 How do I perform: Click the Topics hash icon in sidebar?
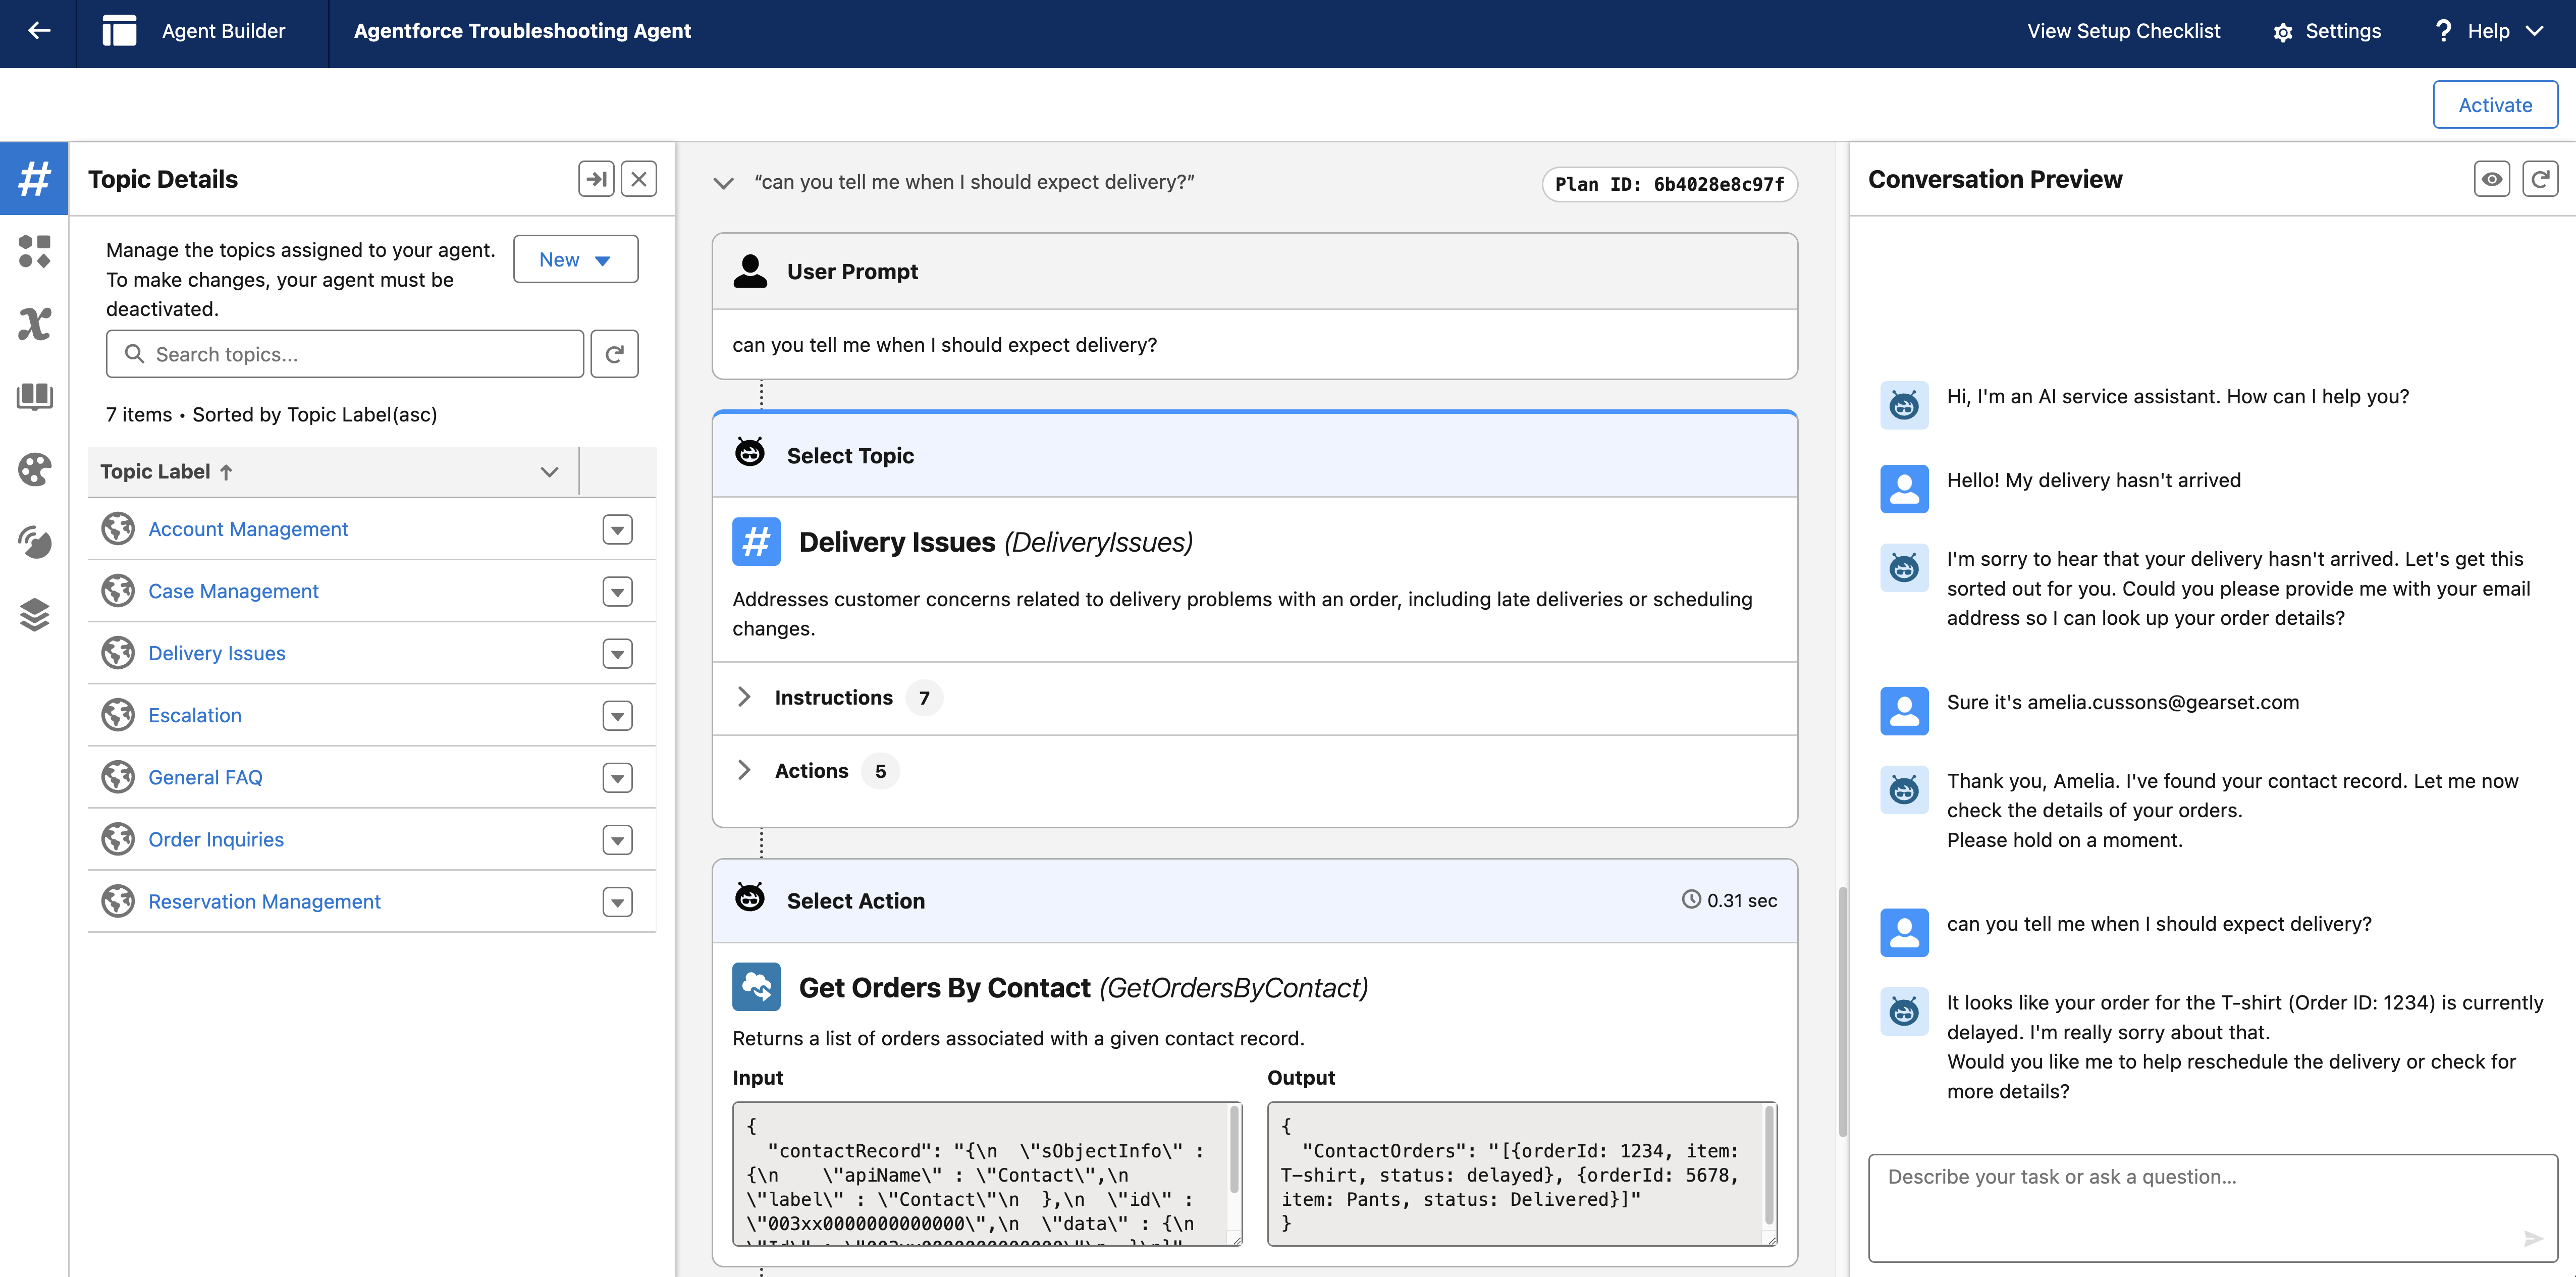[34, 179]
